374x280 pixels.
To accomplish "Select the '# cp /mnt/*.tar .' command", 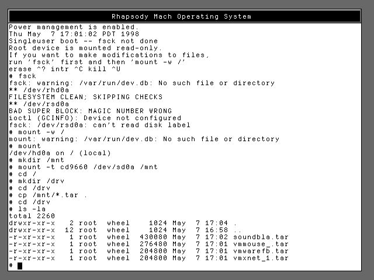I will coord(48,195).
